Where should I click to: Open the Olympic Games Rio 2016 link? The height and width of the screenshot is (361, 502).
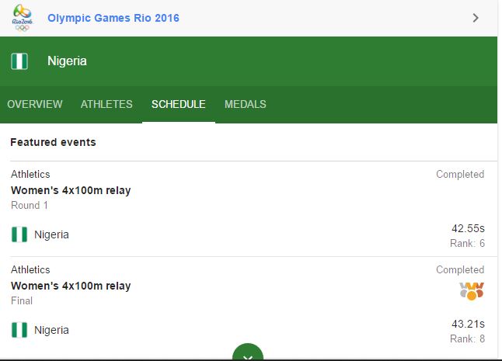[113, 18]
